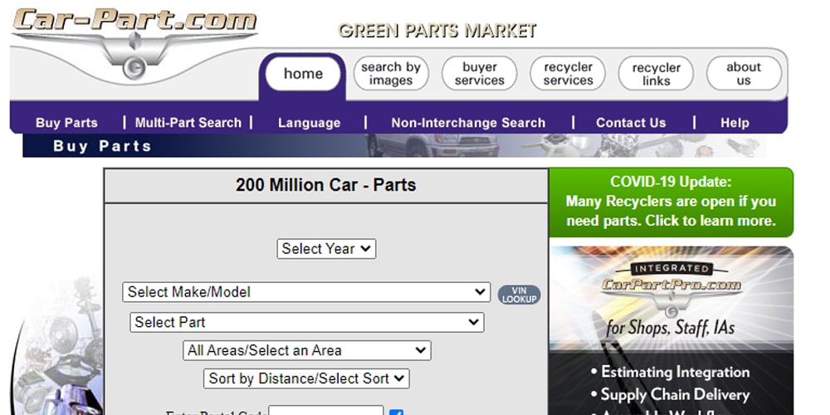Open the home tab
Viewport: 830px width, 415px height.
point(303,74)
